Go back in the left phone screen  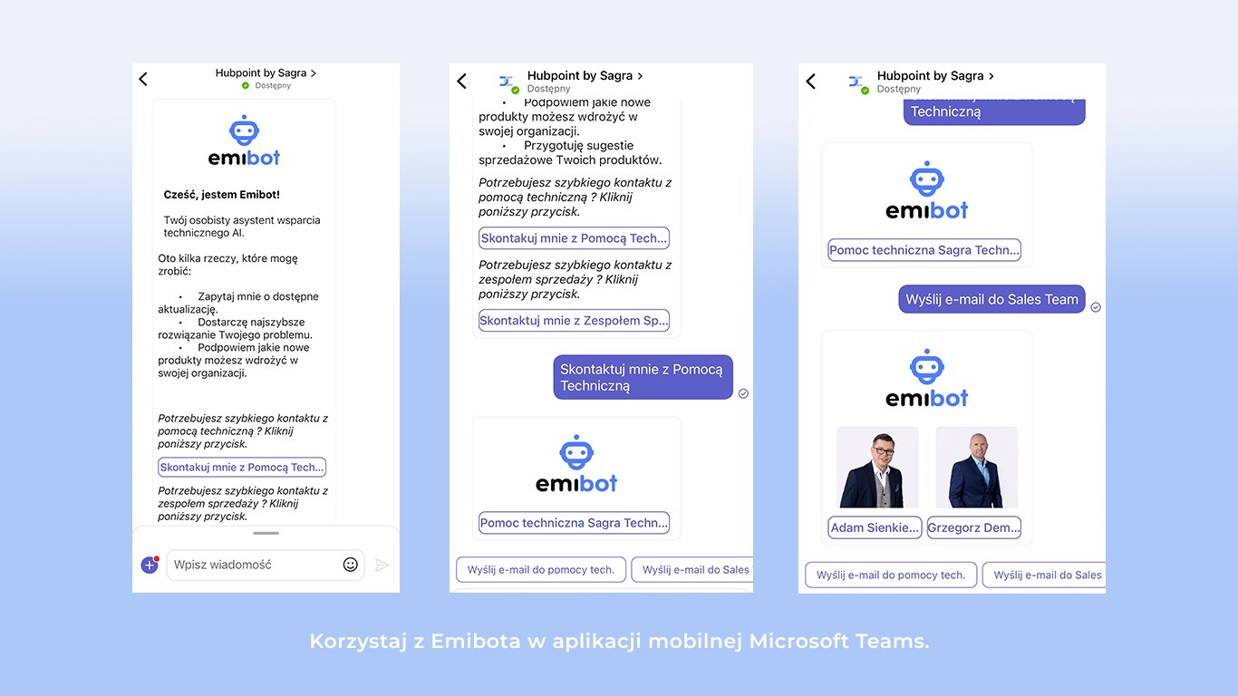pos(142,79)
